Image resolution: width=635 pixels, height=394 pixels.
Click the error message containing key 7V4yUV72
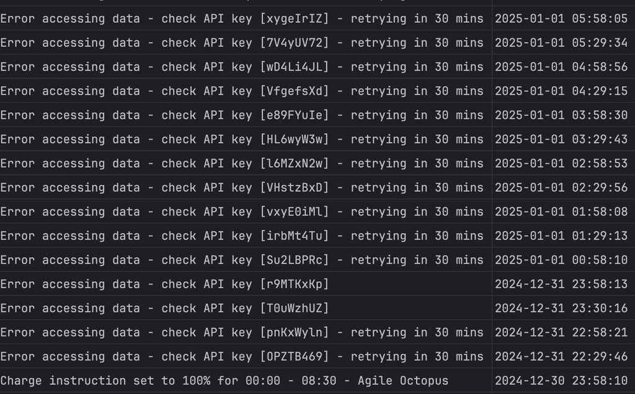[242, 43]
